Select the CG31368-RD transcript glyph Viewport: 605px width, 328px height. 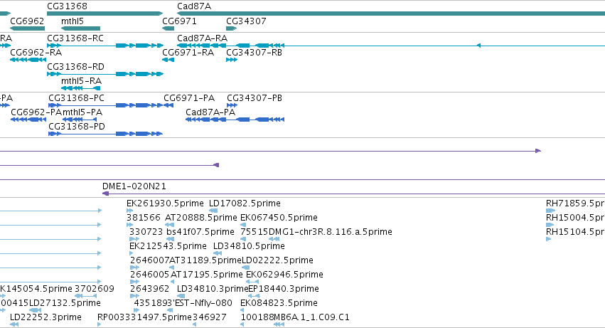point(105,74)
